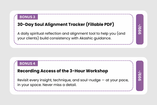
Task: Click the BONUS 3 purple badge
Action: [28, 17]
